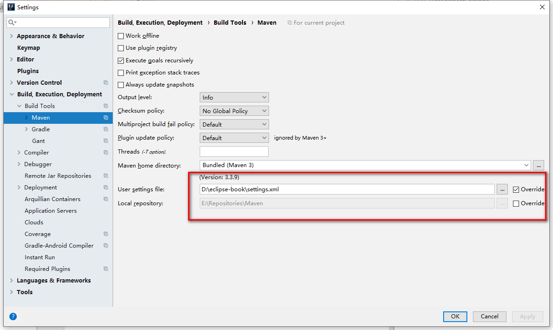
Task: Click the help question mark icon
Action: (13, 316)
